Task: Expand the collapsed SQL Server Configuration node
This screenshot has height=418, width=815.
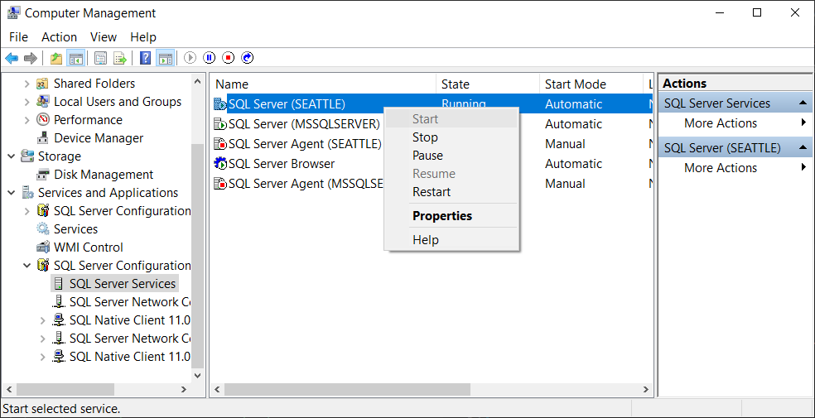Action: [x=27, y=211]
